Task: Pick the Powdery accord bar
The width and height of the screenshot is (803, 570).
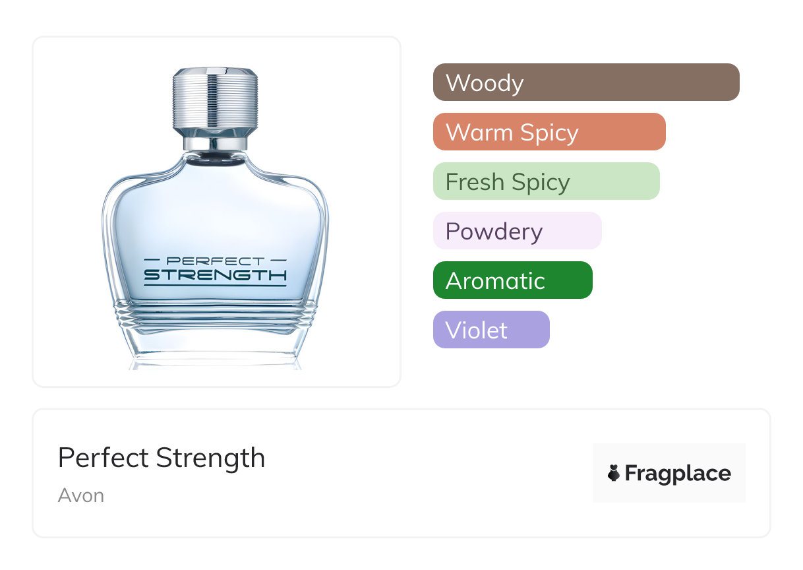Action: pos(517,231)
